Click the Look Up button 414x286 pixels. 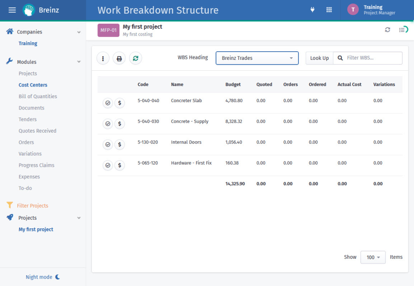[x=319, y=58]
